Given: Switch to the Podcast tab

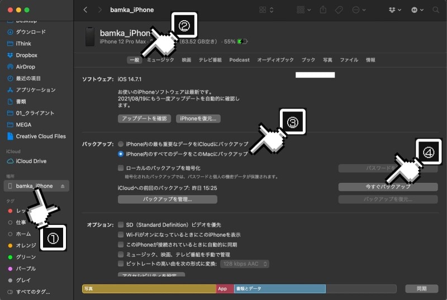Looking at the screenshot, I should 239,60.
